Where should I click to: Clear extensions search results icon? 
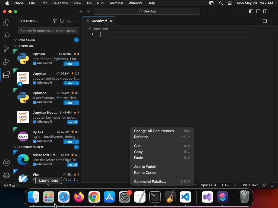point(69,21)
